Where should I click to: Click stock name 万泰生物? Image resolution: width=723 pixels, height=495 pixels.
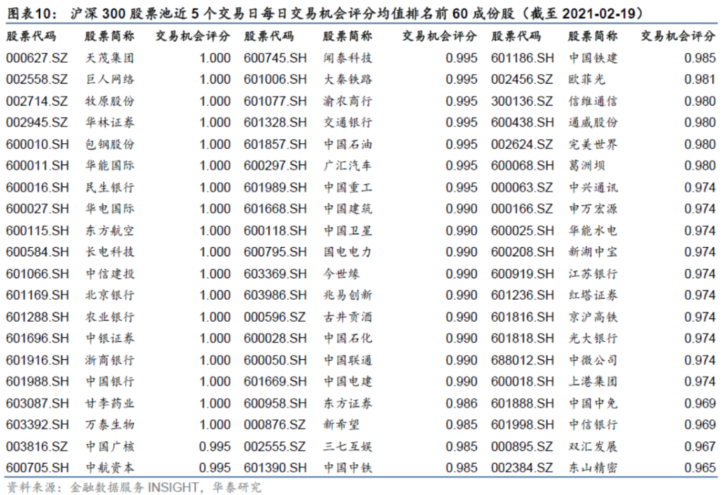[x=110, y=425]
